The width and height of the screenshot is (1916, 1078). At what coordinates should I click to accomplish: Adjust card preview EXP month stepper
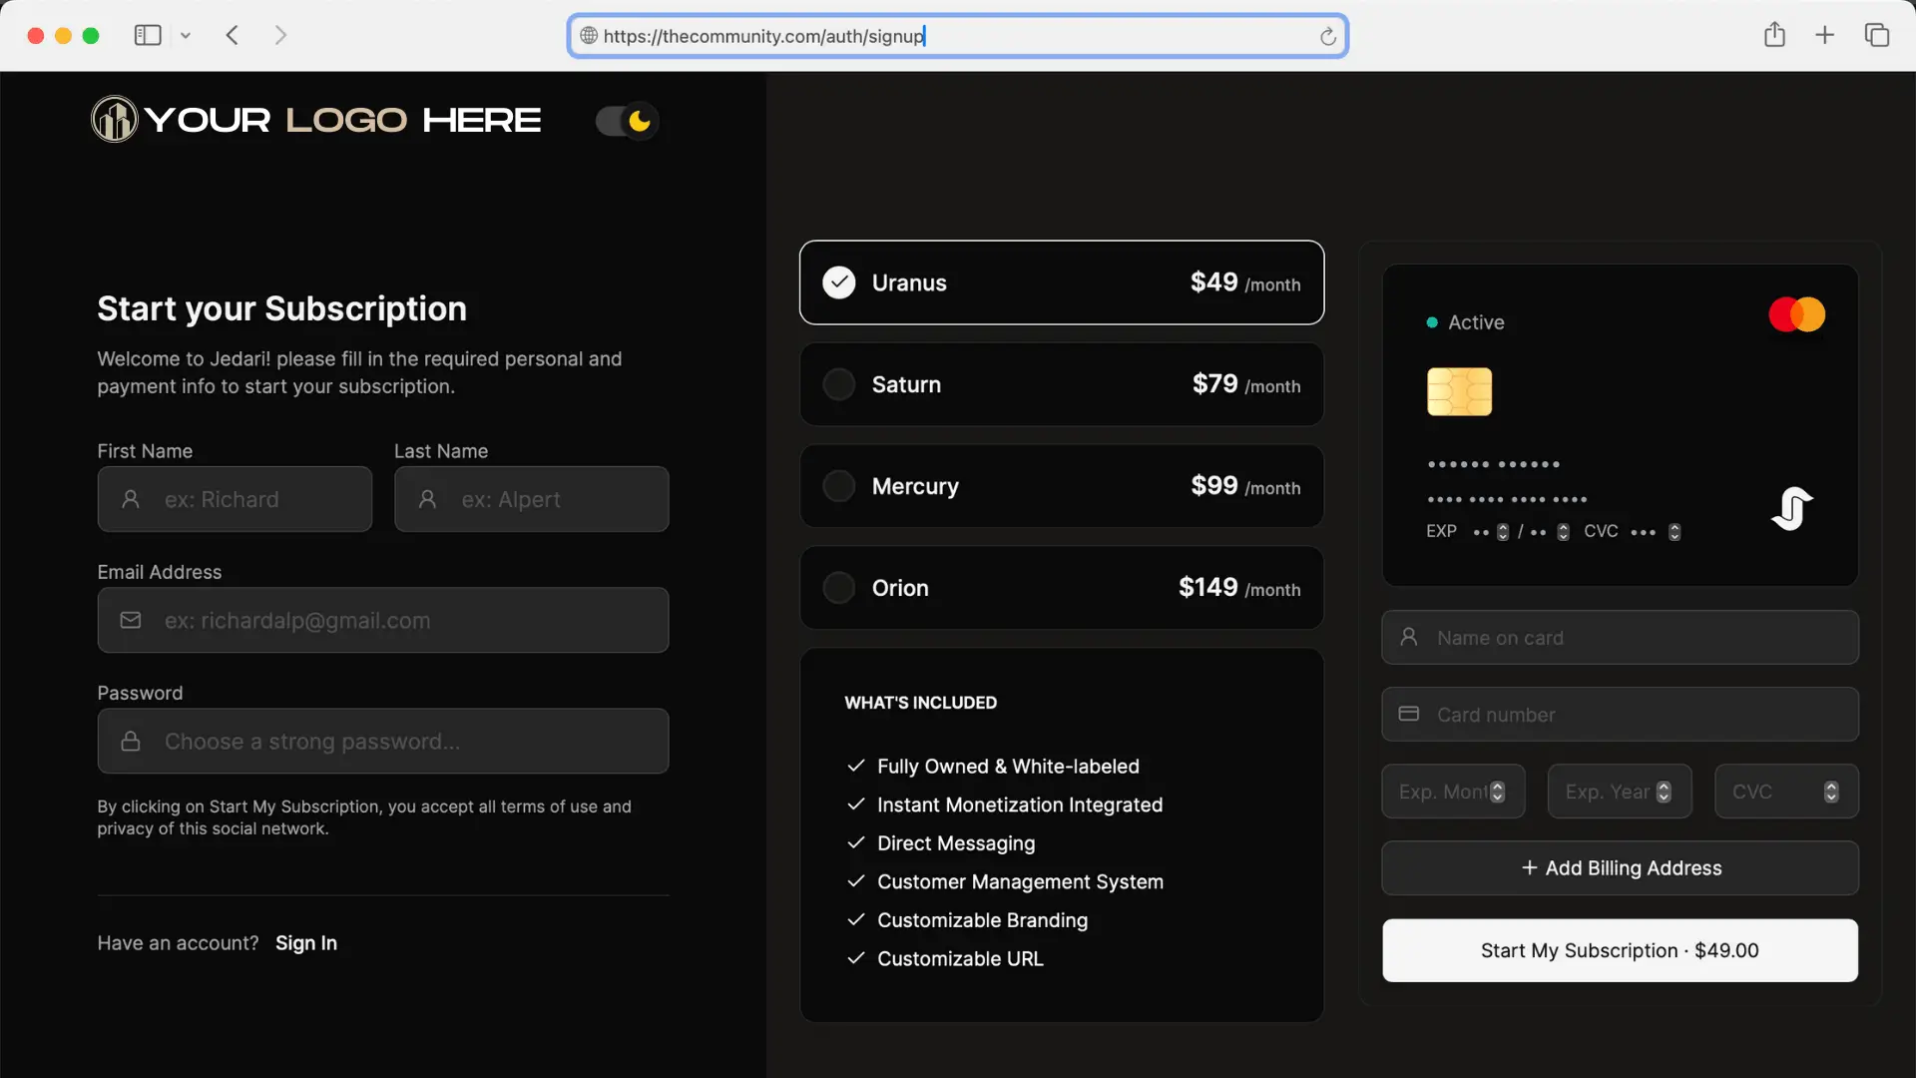click(x=1503, y=532)
